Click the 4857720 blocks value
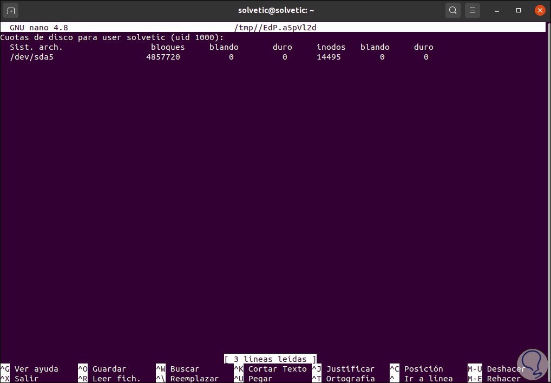Screen dimensions: 551x383 [163, 57]
